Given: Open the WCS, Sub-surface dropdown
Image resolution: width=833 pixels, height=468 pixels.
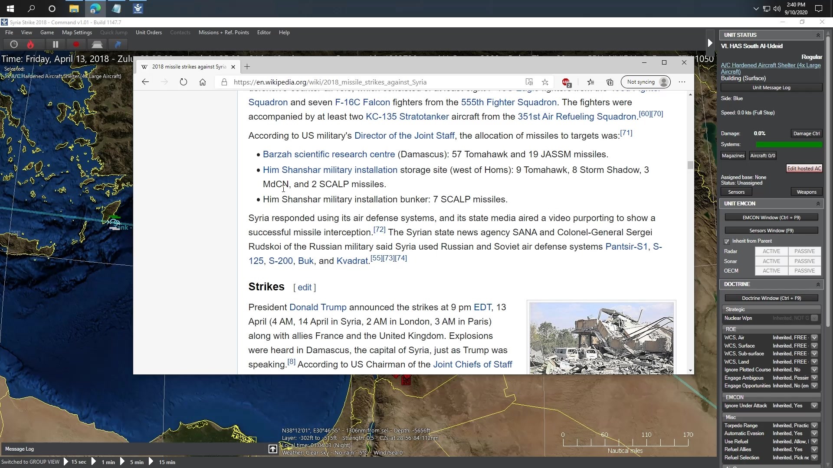Looking at the screenshot, I should (x=814, y=354).
